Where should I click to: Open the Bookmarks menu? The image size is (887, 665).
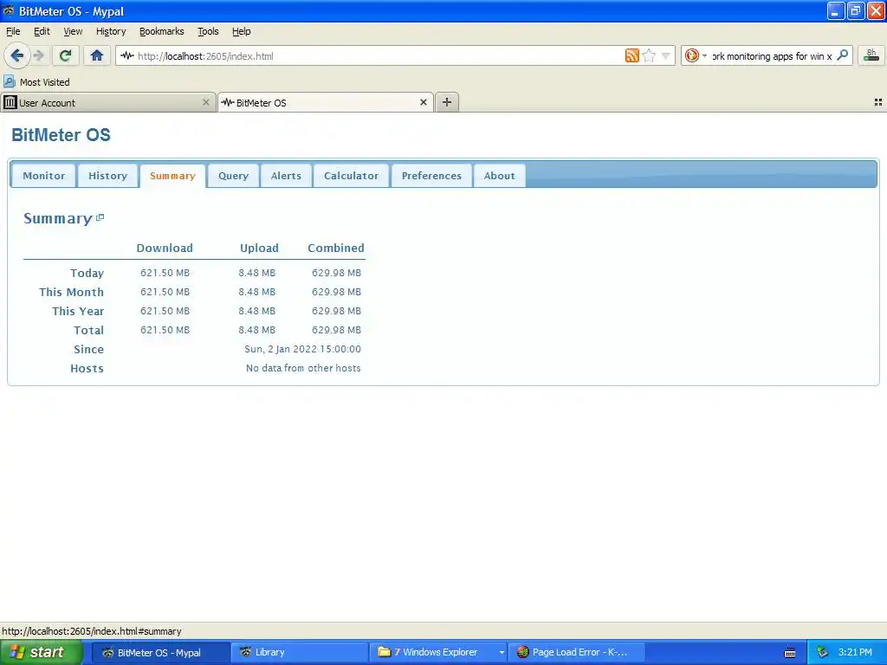[162, 31]
